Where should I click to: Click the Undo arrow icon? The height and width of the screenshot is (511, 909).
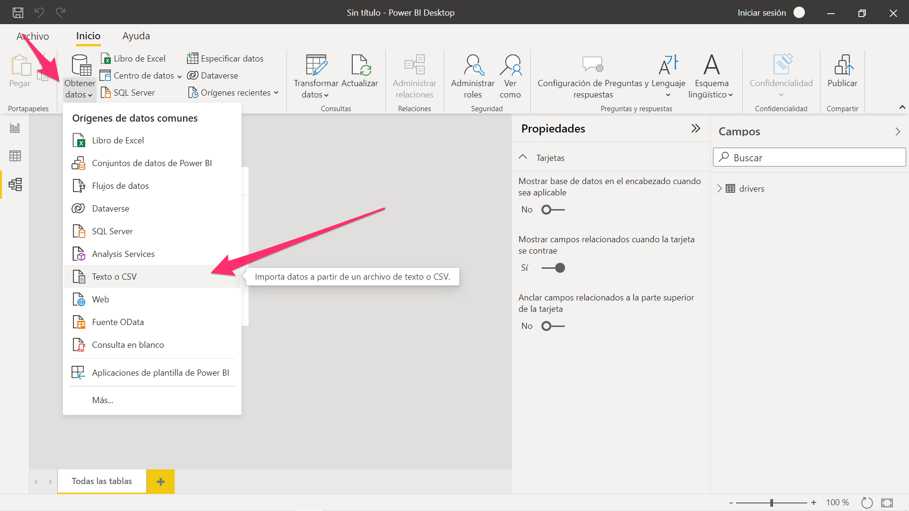(x=39, y=13)
